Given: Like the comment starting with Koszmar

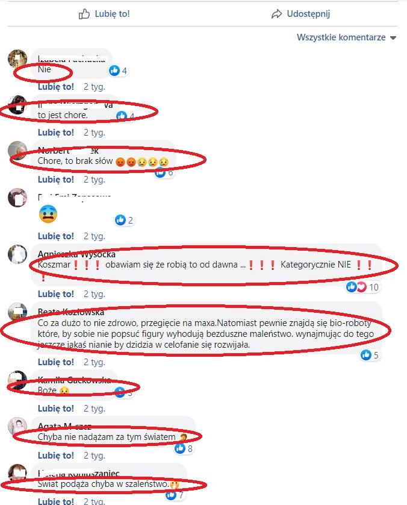Looking at the screenshot, I should coord(55,294).
